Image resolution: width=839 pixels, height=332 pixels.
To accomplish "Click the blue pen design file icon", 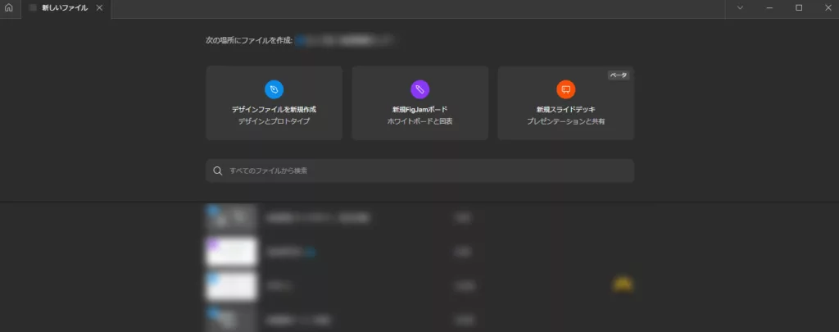I will coord(274,89).
